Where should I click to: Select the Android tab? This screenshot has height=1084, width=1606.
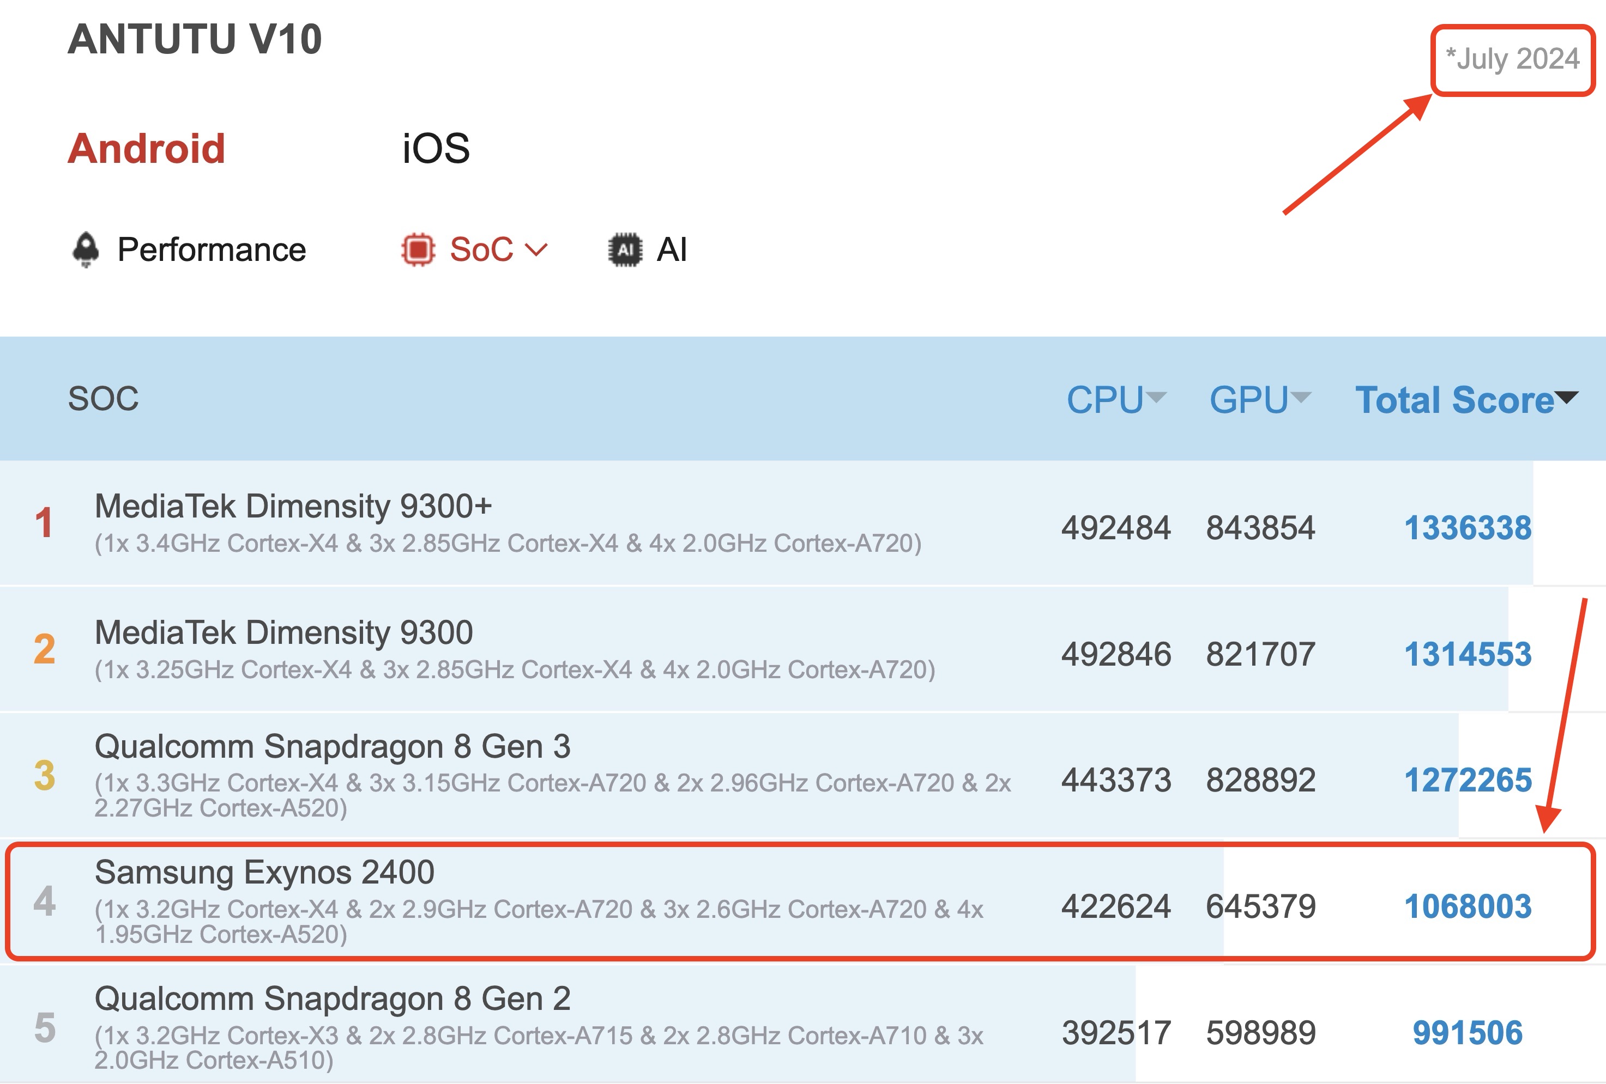pyautogui.click(x=147, y=149)
